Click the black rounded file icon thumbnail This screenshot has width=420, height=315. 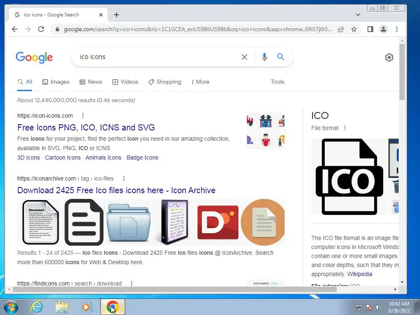click(x=84, y=222)
